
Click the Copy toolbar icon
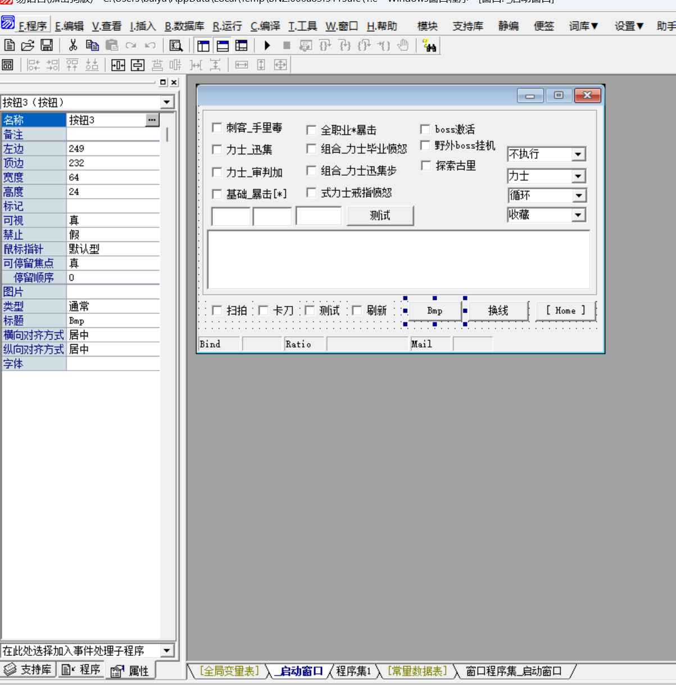92,45
